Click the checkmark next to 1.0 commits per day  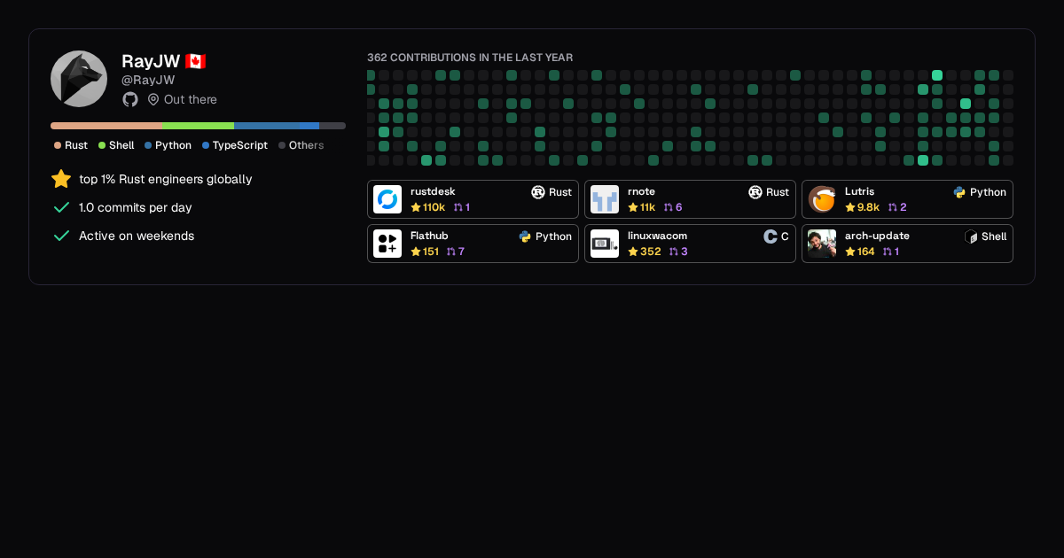point(61,207)
